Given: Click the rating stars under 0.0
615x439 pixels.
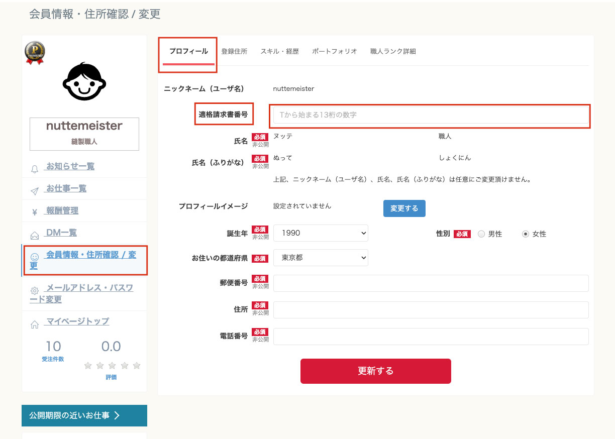Looking at the screenshot, I should click(x=113, y=366).
